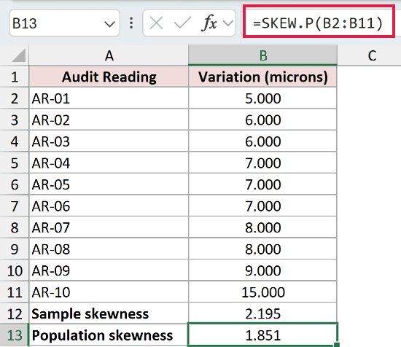Select the population skewness value 1.851
Viewport: 401px width, 347px height.
coord(262,335)
